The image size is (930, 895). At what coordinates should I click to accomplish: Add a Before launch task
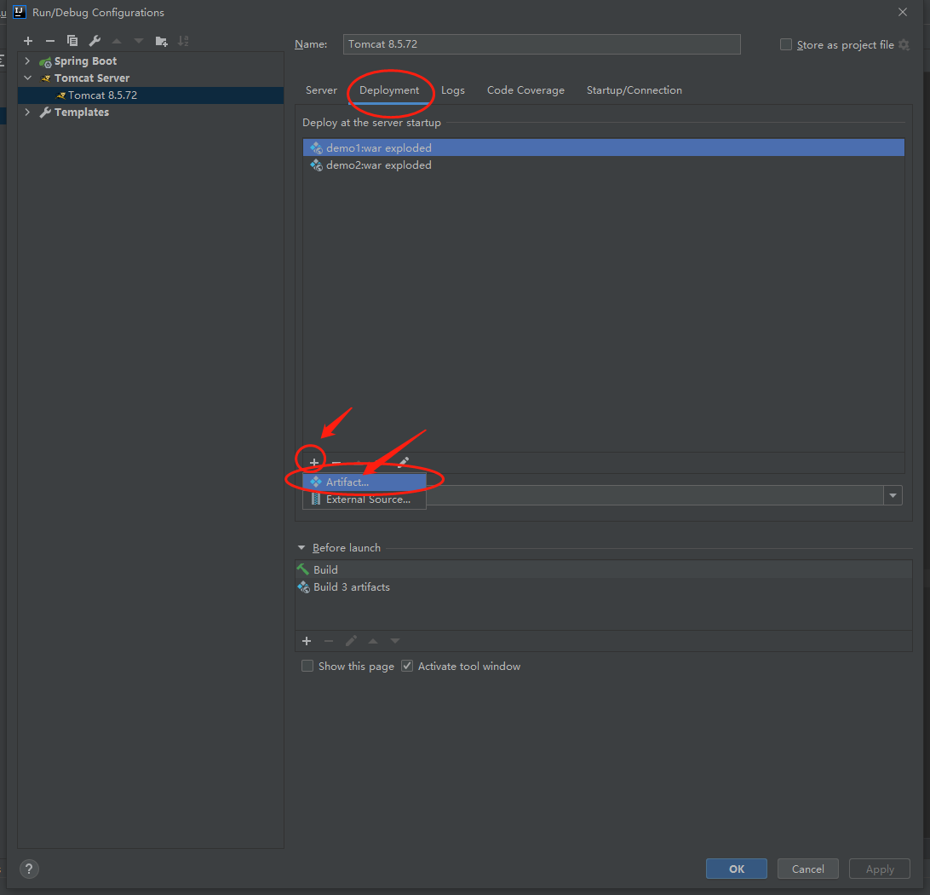[307, 641]
